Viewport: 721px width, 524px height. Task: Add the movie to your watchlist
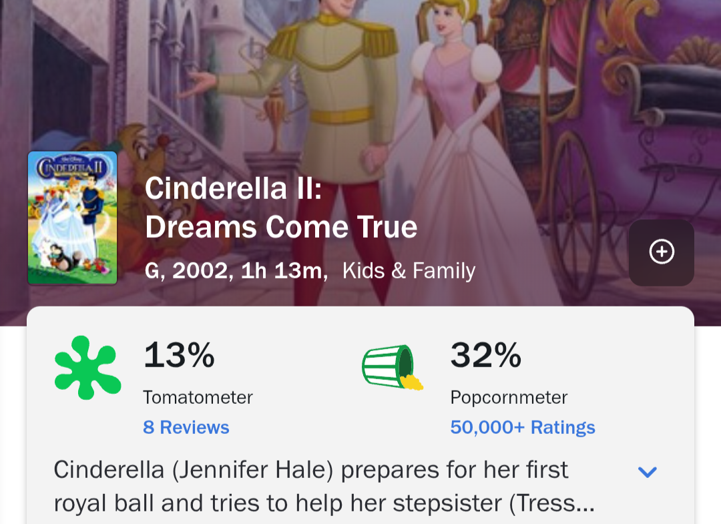click(x=662, y=252)
